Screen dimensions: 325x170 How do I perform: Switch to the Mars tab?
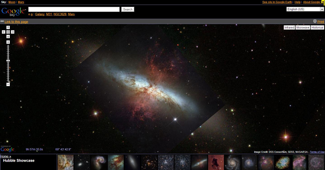coord(21,2)
